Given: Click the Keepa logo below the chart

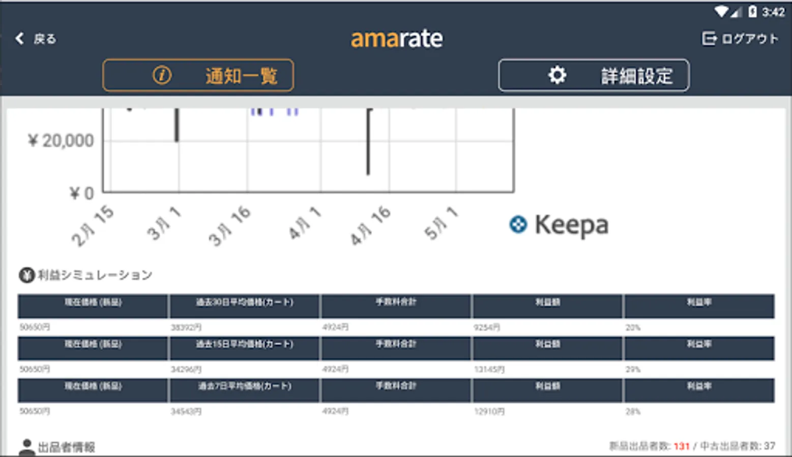Looking at the screenshot, I should point(559,224).
